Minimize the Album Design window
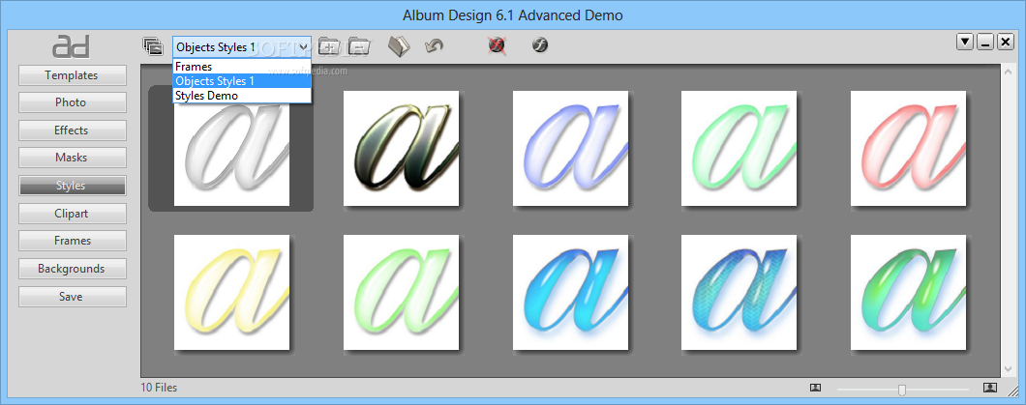This screenshot has width=1026, height=405. pos(985,43)
